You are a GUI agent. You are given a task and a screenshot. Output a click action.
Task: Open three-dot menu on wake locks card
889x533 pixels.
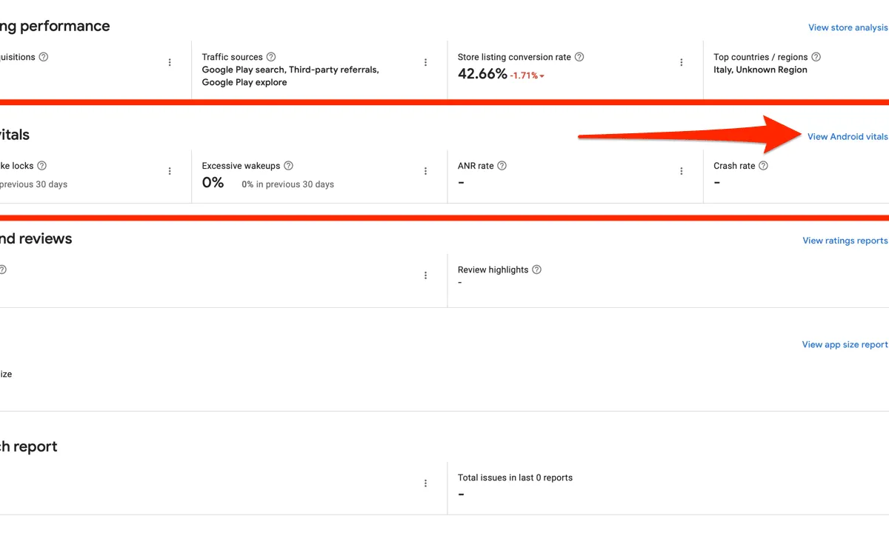[170, 171]
